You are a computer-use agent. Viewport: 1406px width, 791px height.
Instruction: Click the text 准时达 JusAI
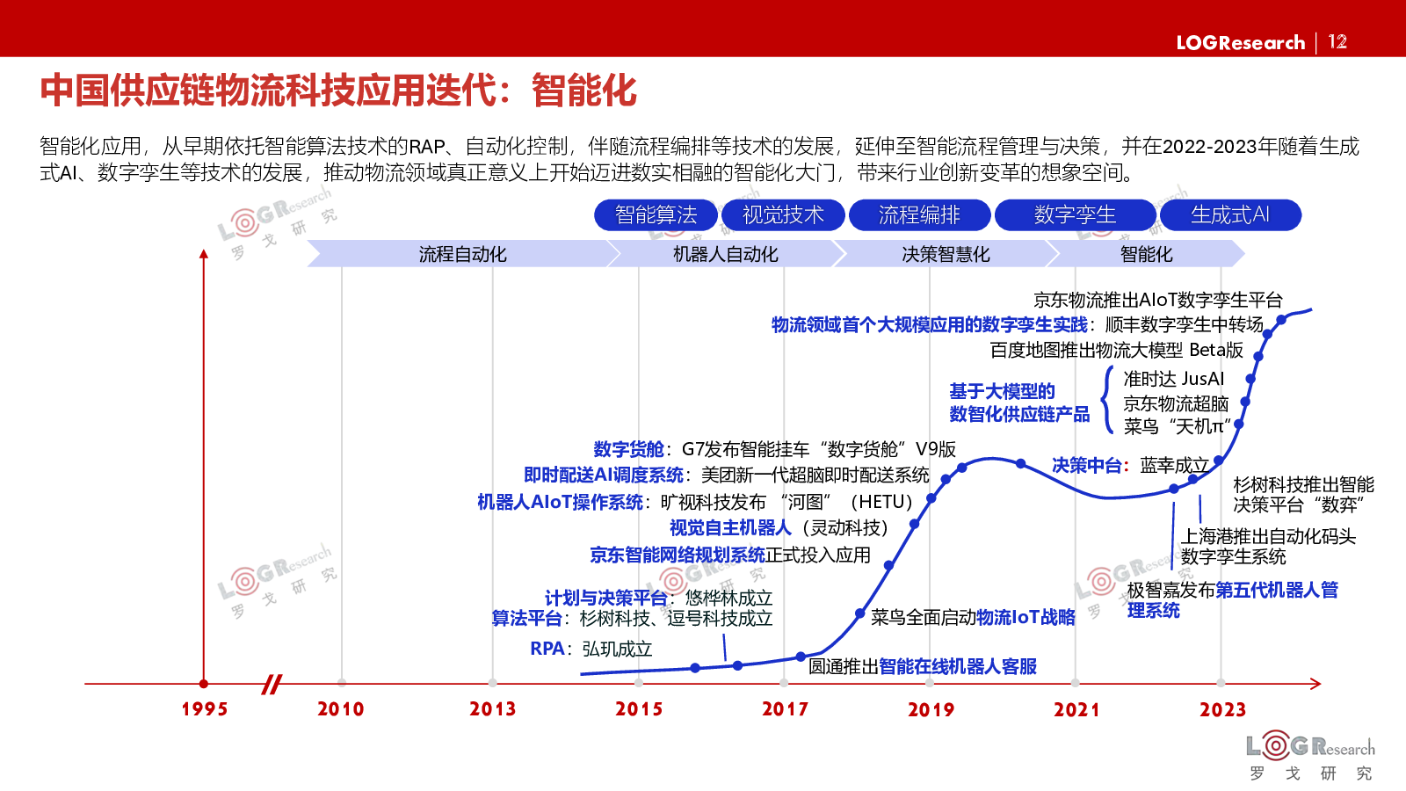pos(1173,379)
